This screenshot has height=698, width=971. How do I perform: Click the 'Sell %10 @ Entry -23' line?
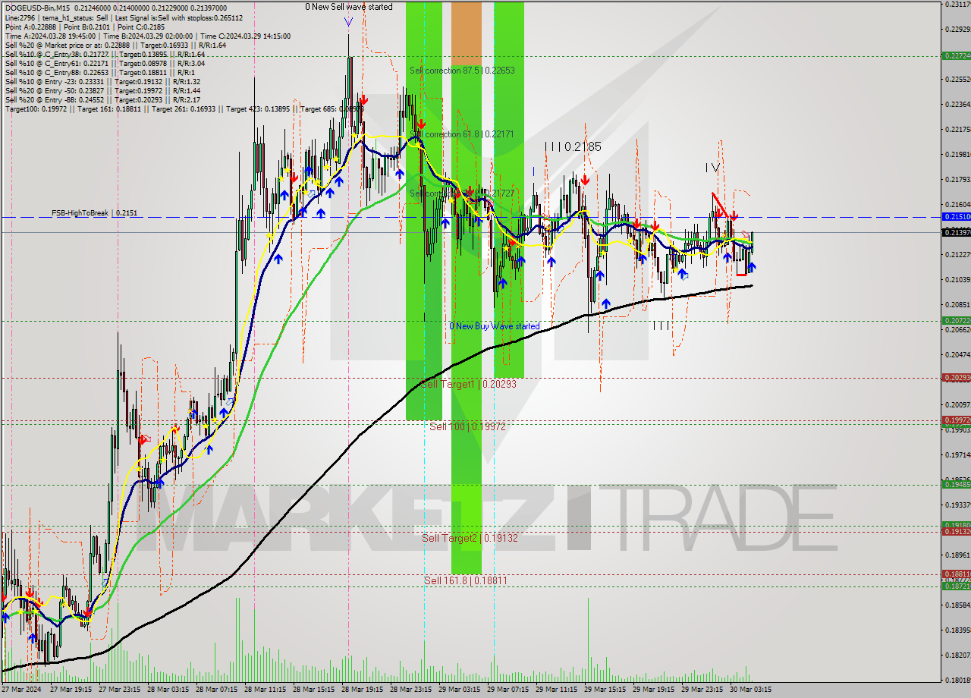[102, 82]
